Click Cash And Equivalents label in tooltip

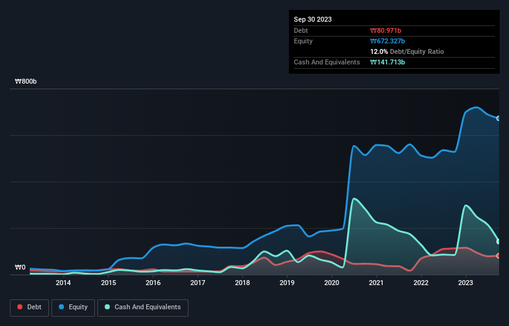point(327,62)
